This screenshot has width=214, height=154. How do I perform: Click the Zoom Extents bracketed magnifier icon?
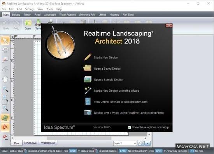point(5,98)
